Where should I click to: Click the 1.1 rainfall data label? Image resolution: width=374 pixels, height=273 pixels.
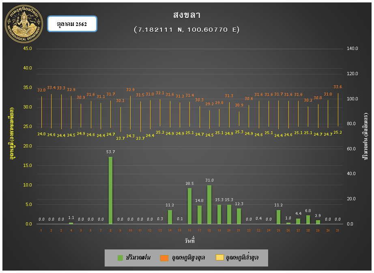coord(71,218)
